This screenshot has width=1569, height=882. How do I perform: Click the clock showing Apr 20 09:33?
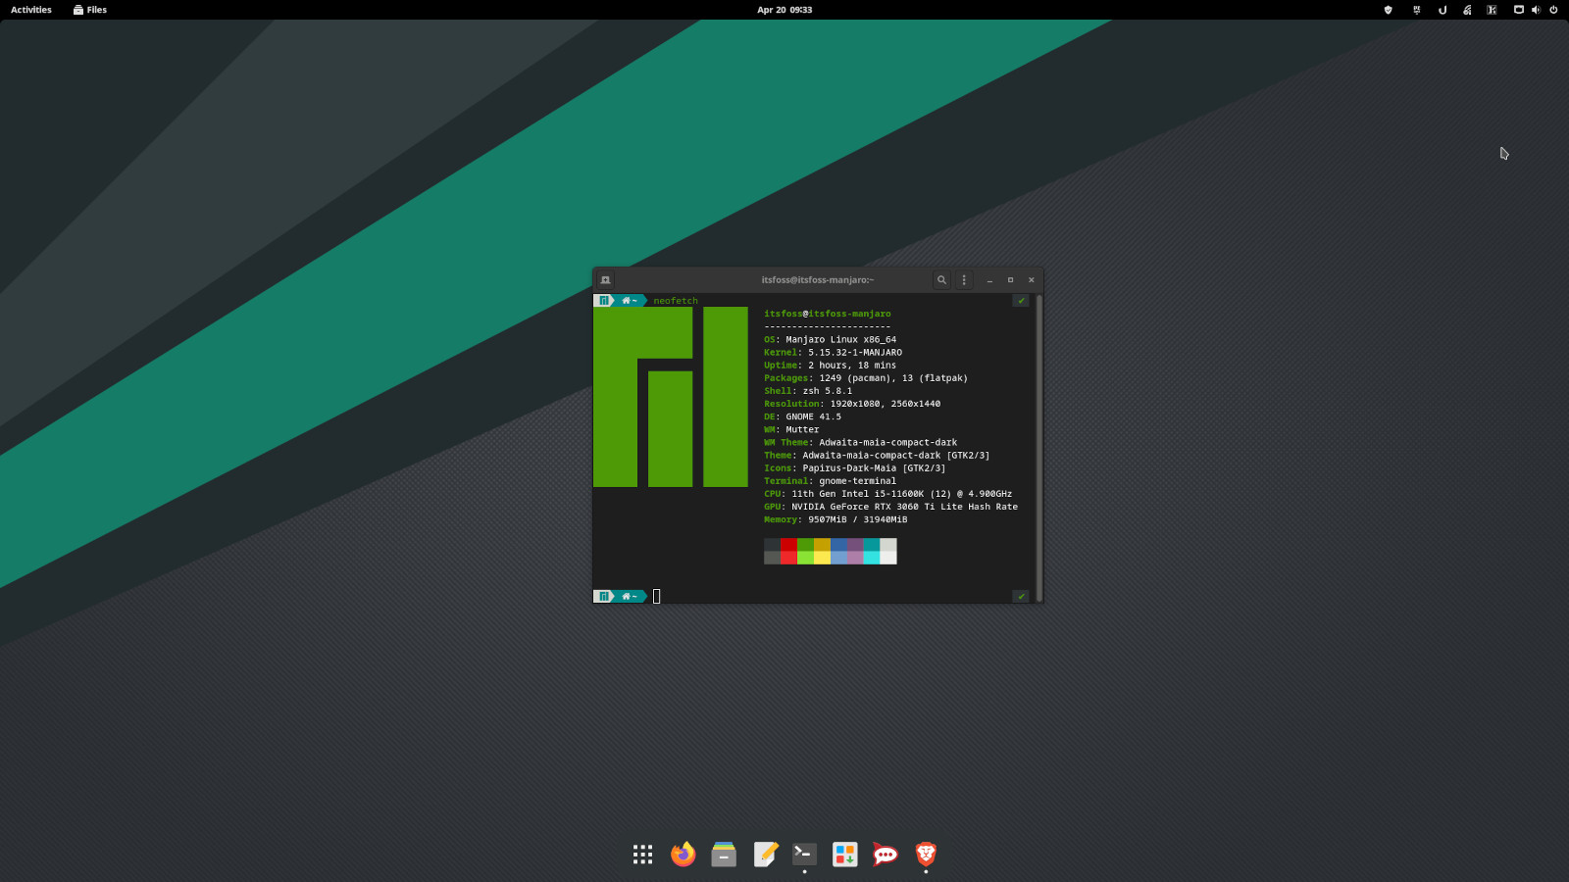[x=784, y=10]
